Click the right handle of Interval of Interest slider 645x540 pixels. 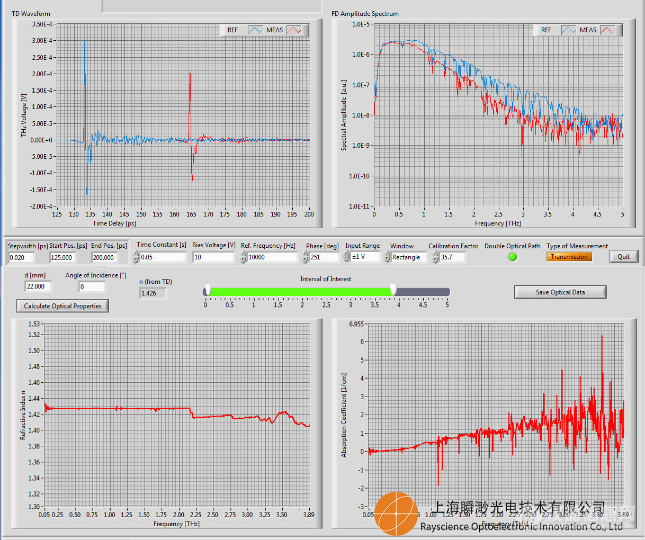pyautogui.click(x=393, y=290)
